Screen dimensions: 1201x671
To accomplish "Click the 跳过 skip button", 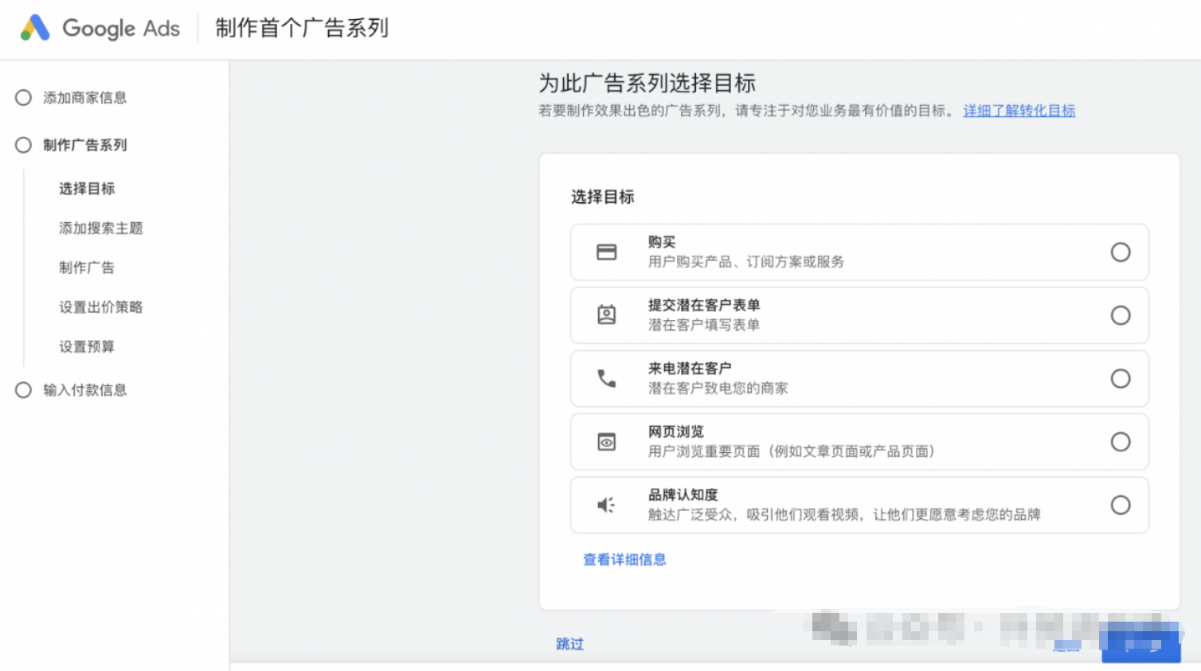I will [x=570, y=644].
